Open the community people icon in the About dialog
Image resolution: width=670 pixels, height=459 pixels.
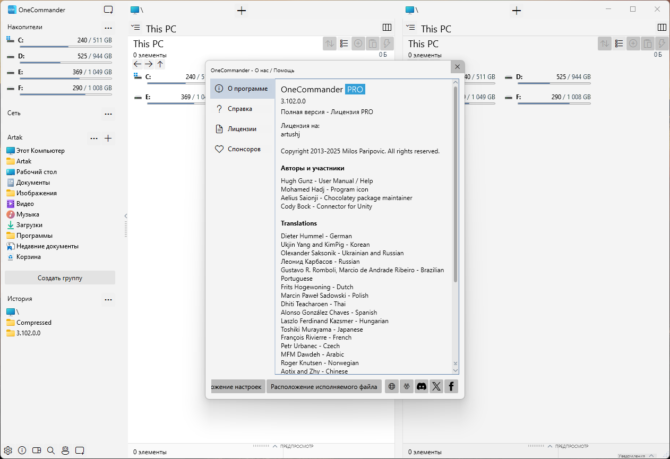click(407, 386)
